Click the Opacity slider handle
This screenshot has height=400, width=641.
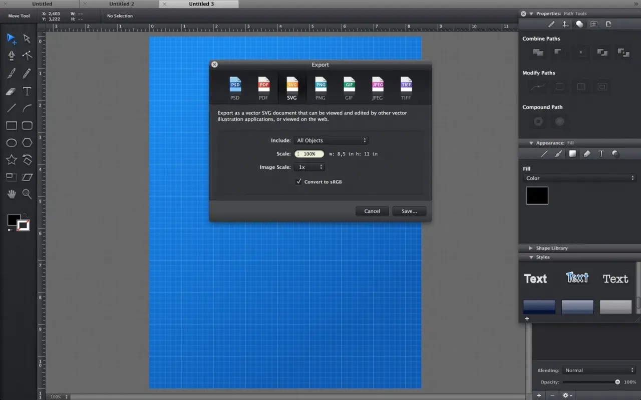coord(617,382)
